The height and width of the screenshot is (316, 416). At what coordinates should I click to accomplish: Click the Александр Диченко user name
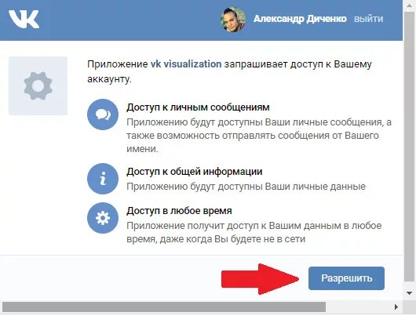(x=300, y=19)
